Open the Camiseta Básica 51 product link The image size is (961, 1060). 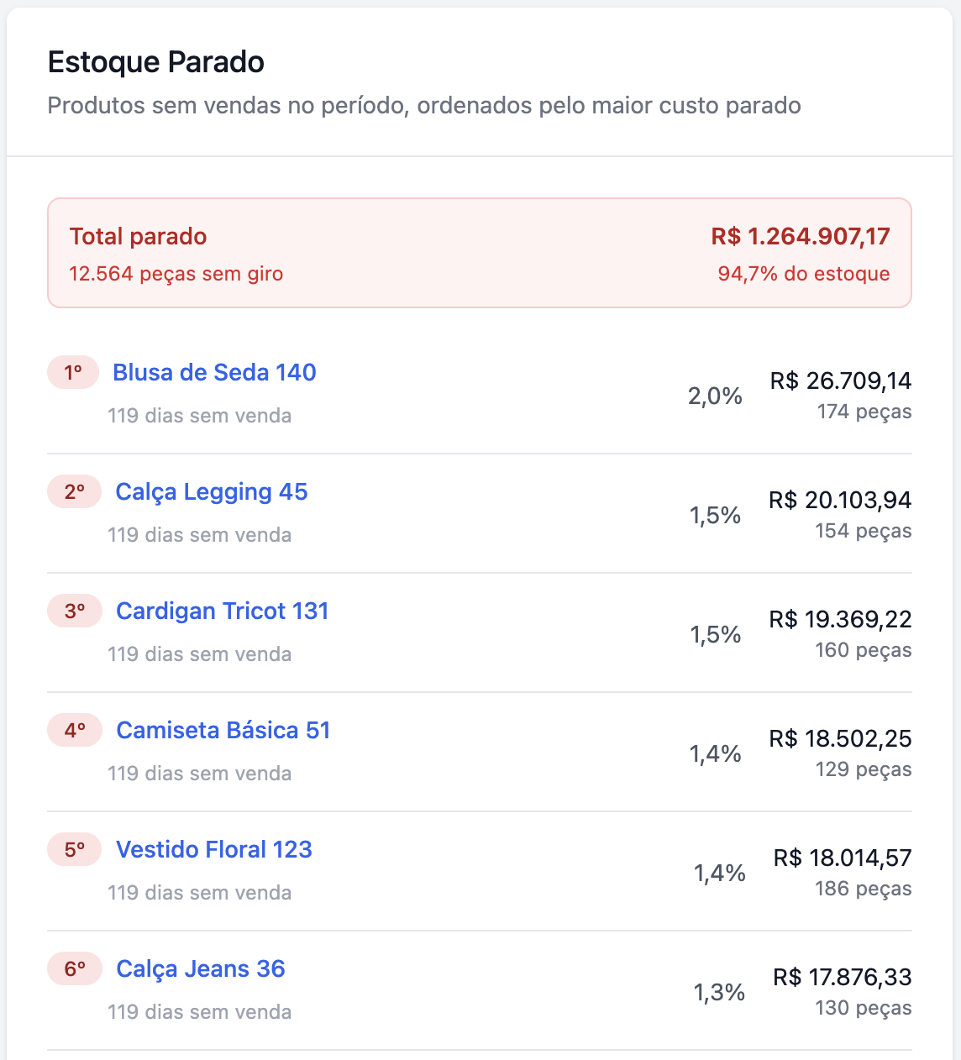click(x=223, y=730)
